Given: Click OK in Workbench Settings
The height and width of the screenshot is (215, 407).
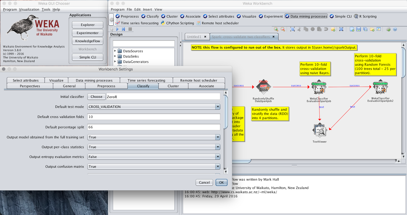Looking at the screenshot, I should click(221, 182).
